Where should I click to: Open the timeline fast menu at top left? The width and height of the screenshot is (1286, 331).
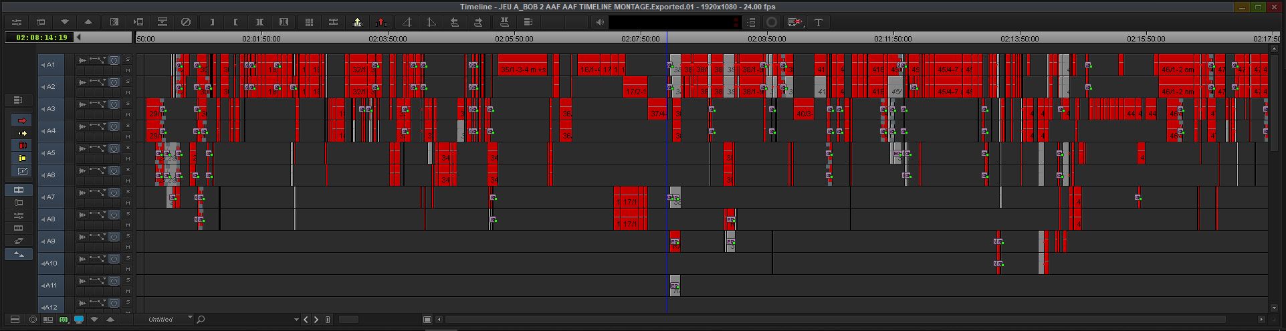point(17,22)
